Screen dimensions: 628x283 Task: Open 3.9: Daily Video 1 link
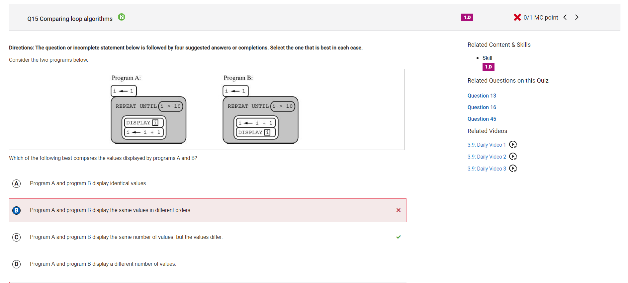(487, 145)
